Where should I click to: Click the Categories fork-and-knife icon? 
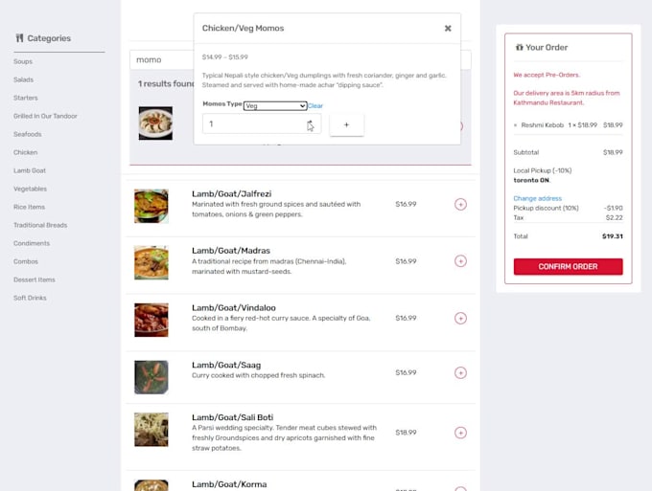19,38
